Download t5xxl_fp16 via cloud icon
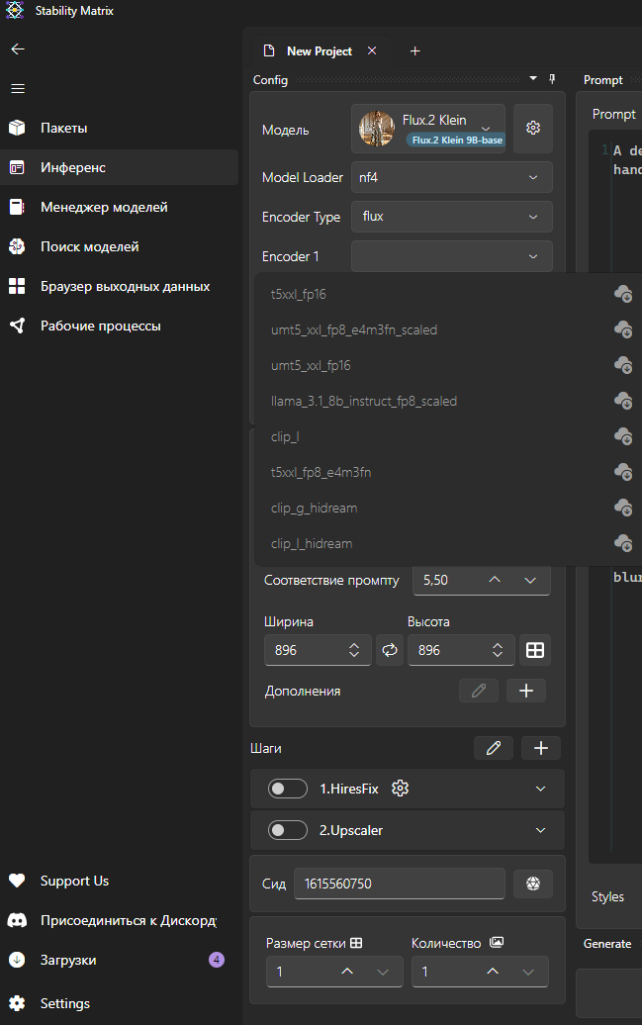The height and width of the screenshot is (1025, 642). pyautogui.click(x=623, y=294)
